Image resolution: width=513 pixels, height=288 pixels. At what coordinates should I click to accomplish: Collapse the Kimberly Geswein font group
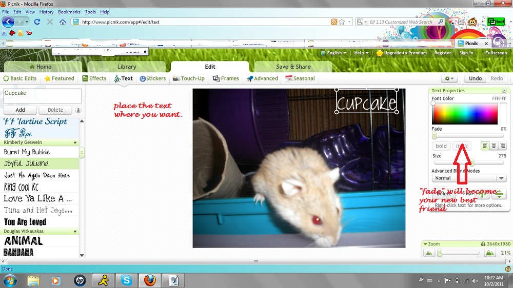click(75, 142)
